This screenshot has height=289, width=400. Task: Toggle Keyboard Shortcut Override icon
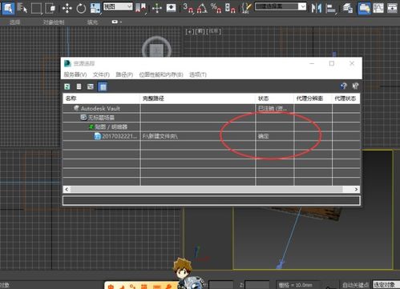pos(171,8)
